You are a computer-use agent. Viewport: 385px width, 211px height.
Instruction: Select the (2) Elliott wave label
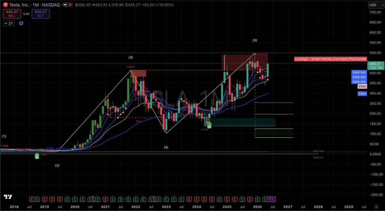57,165
